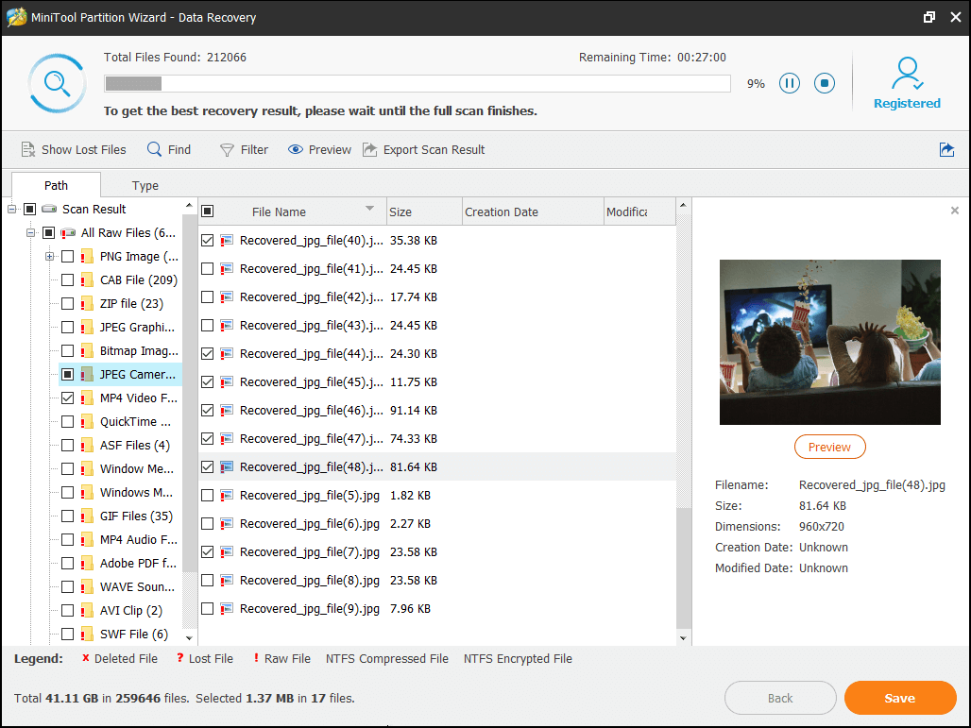Collapse the All Raw Files node

point(30,233)
